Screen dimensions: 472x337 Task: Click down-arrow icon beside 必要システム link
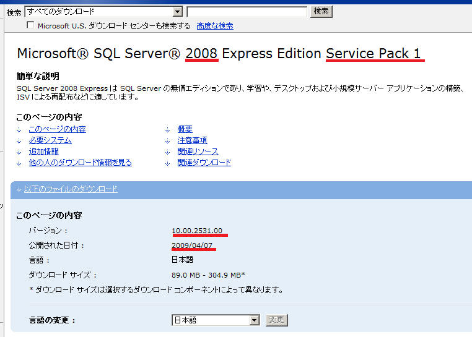[x=19, y=141]
